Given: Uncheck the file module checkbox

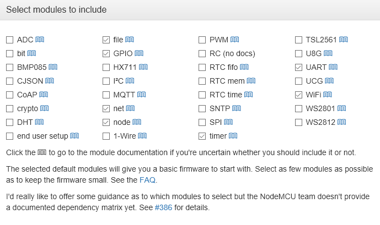Looking at the screenshot, I should (106, 40).
